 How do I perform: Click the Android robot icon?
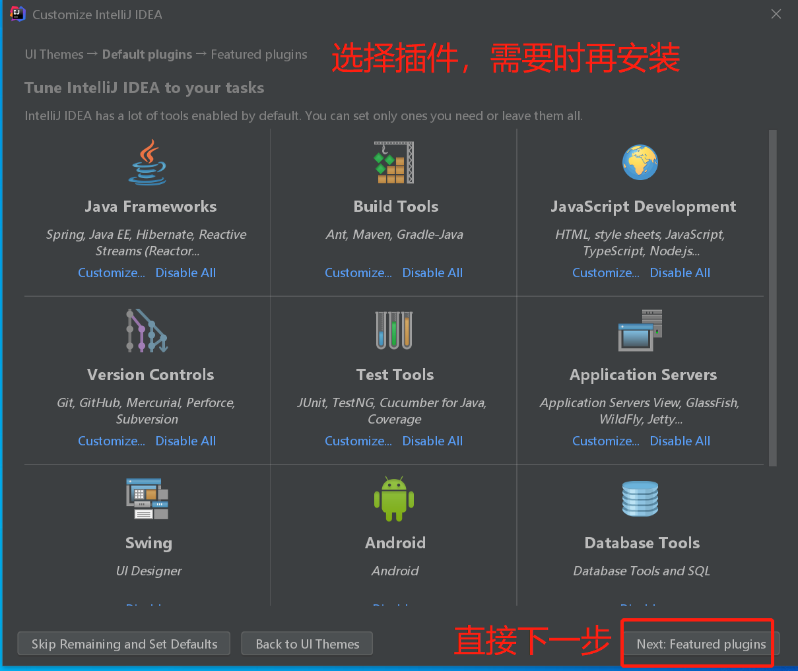click(394, 499)
